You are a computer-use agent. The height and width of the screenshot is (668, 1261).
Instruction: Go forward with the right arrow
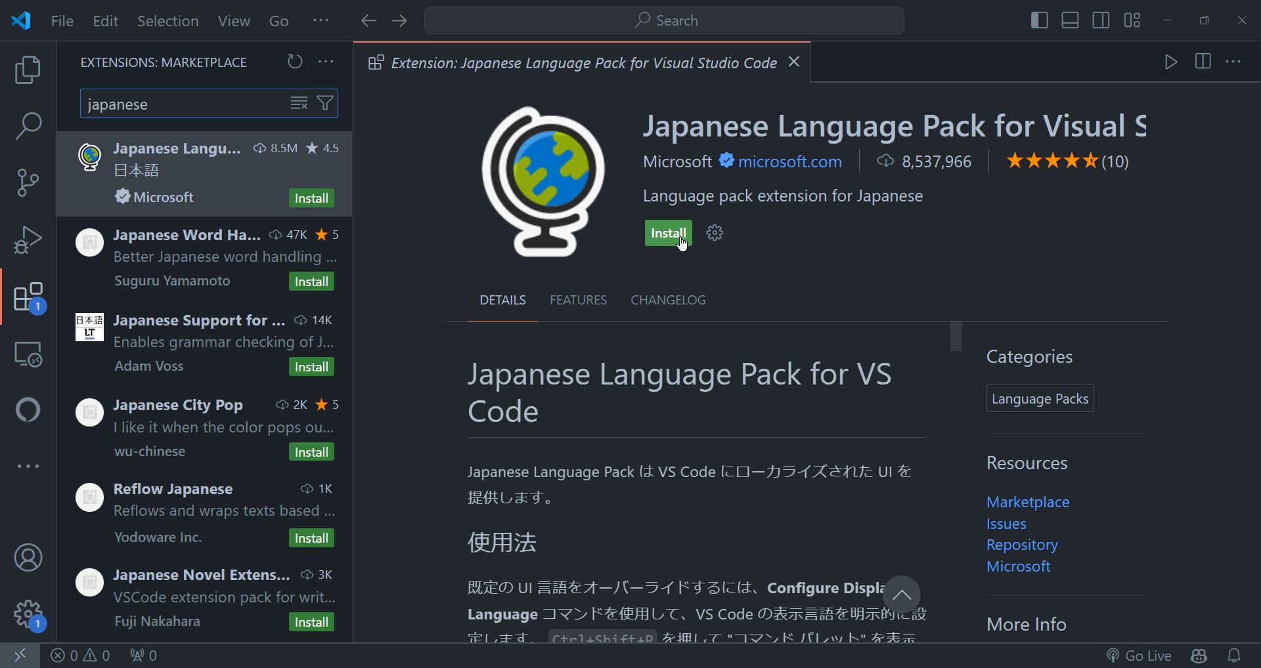click(399, 20)
